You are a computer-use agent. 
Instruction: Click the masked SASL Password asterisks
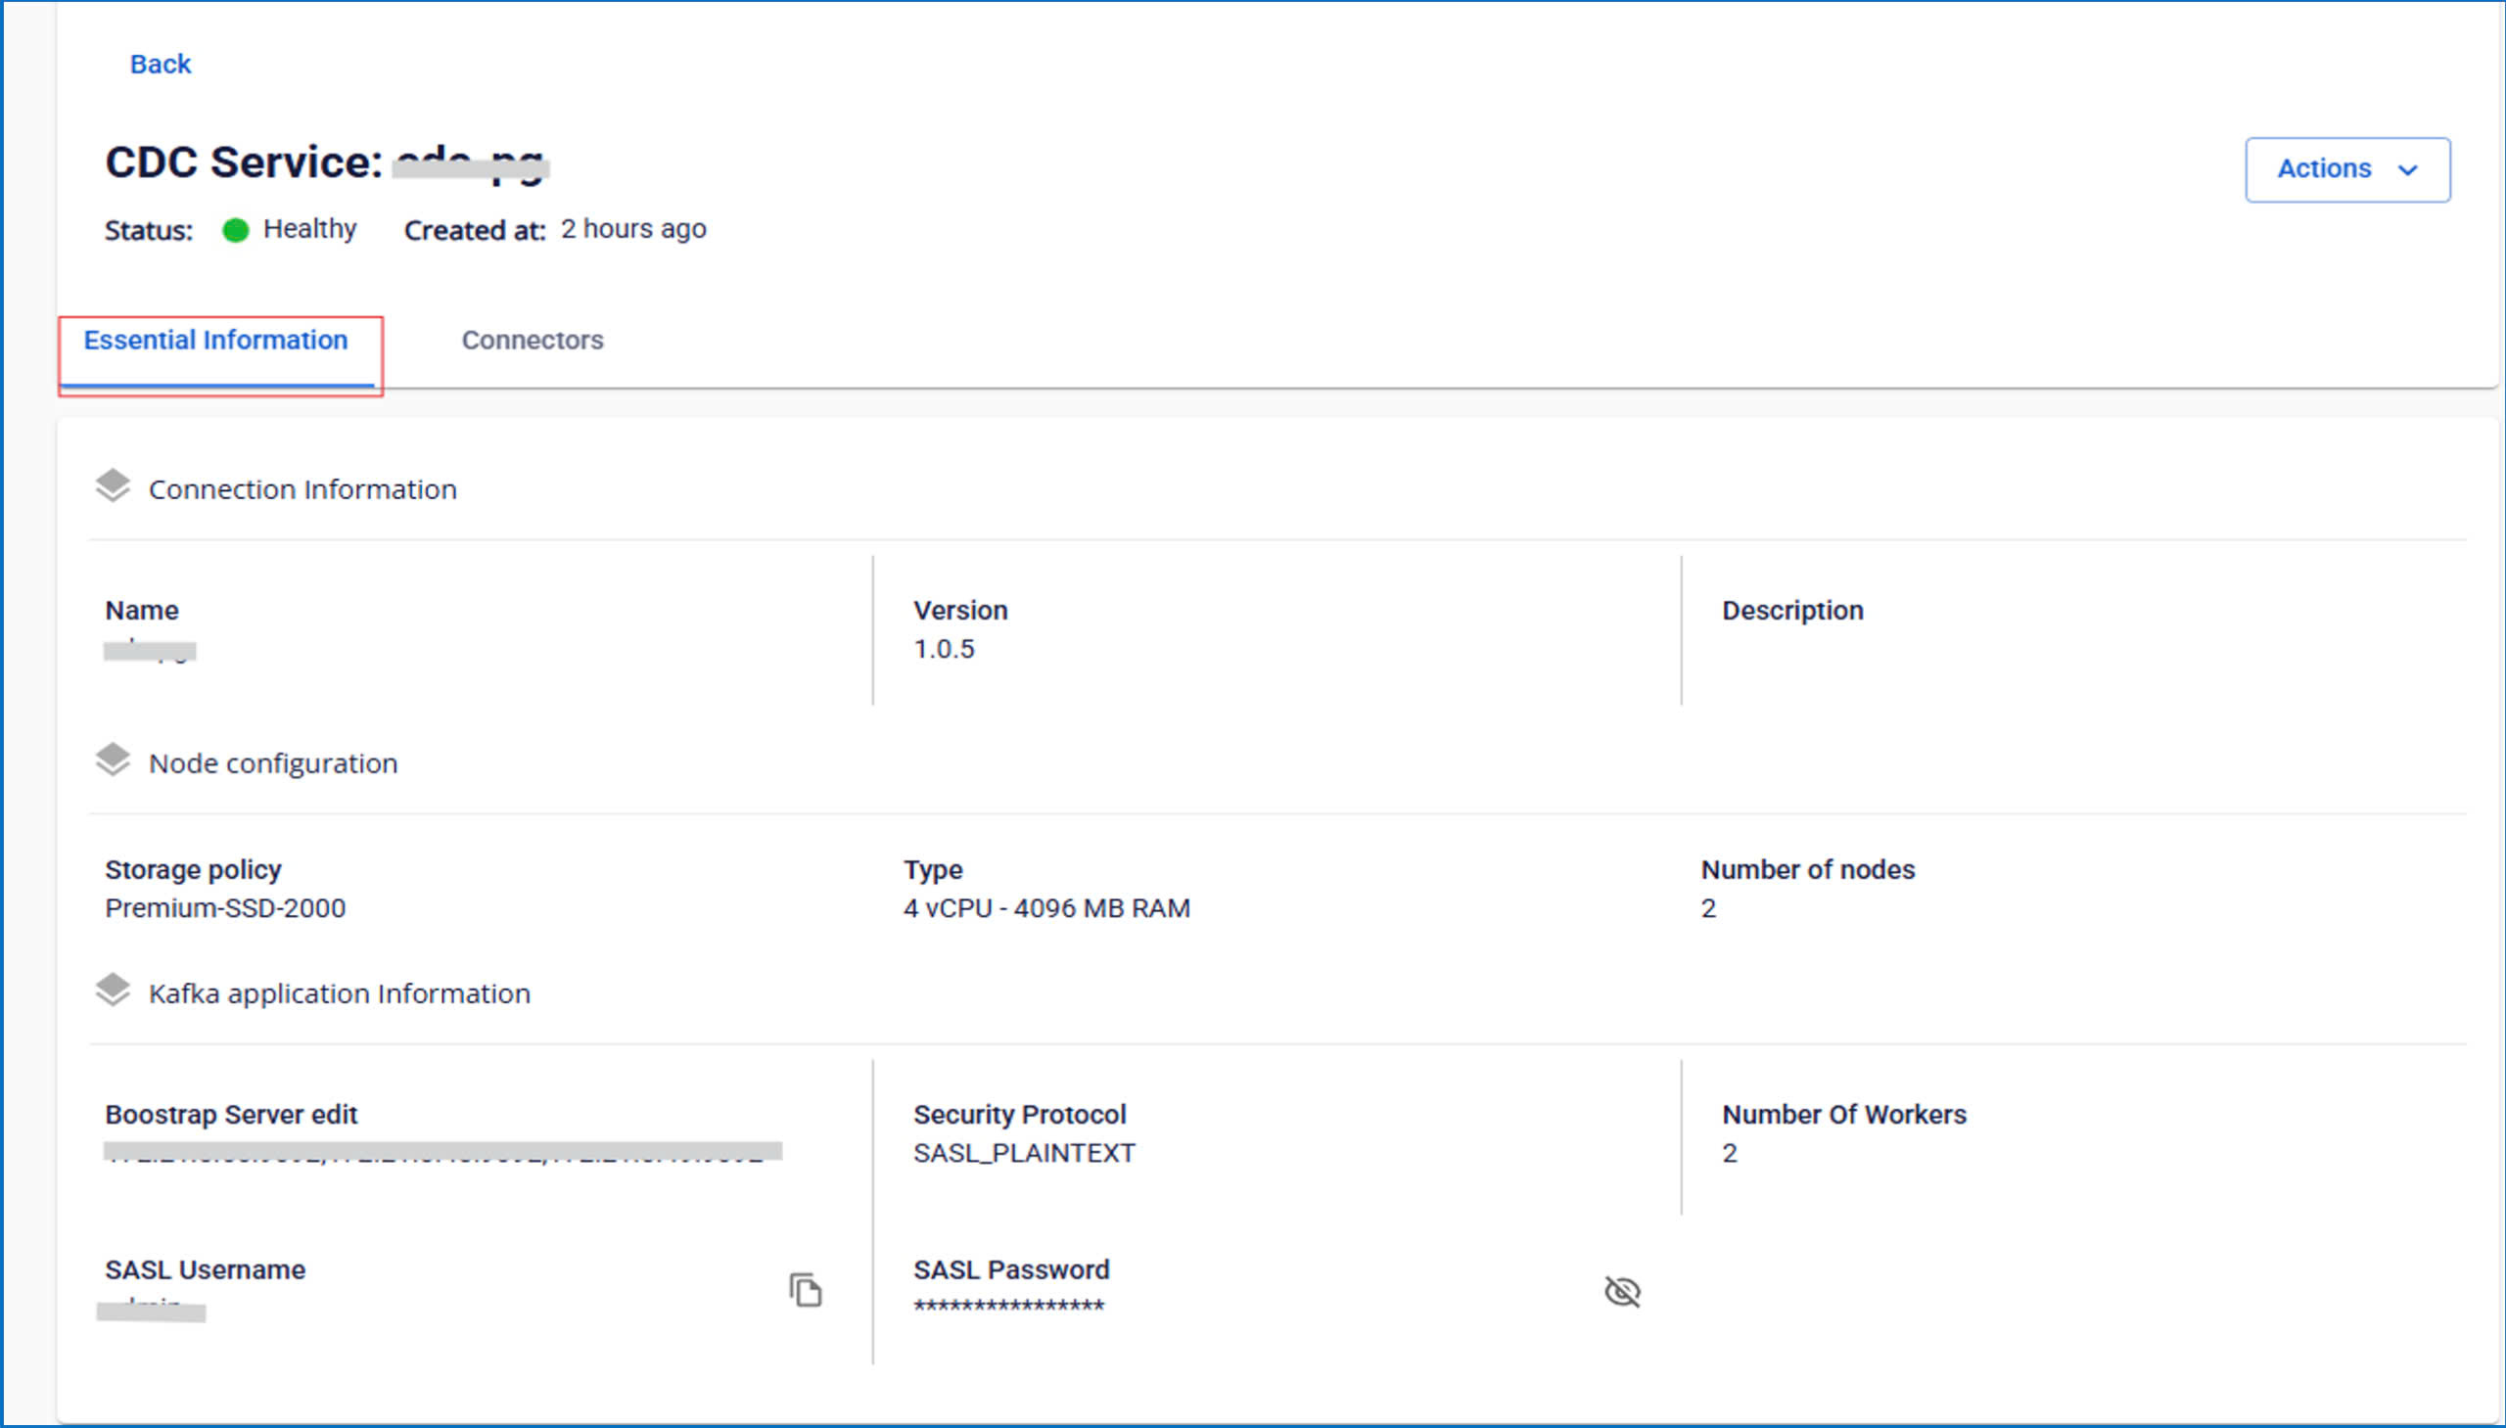pos(1009,1307)
